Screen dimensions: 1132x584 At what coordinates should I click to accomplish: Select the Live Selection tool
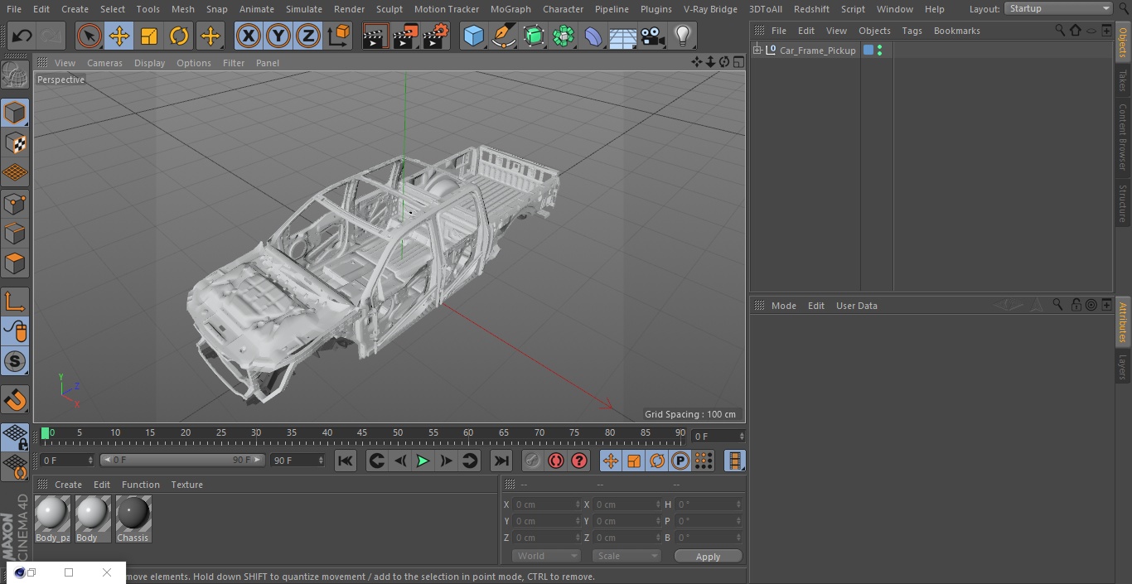click(x=89, y=36)
